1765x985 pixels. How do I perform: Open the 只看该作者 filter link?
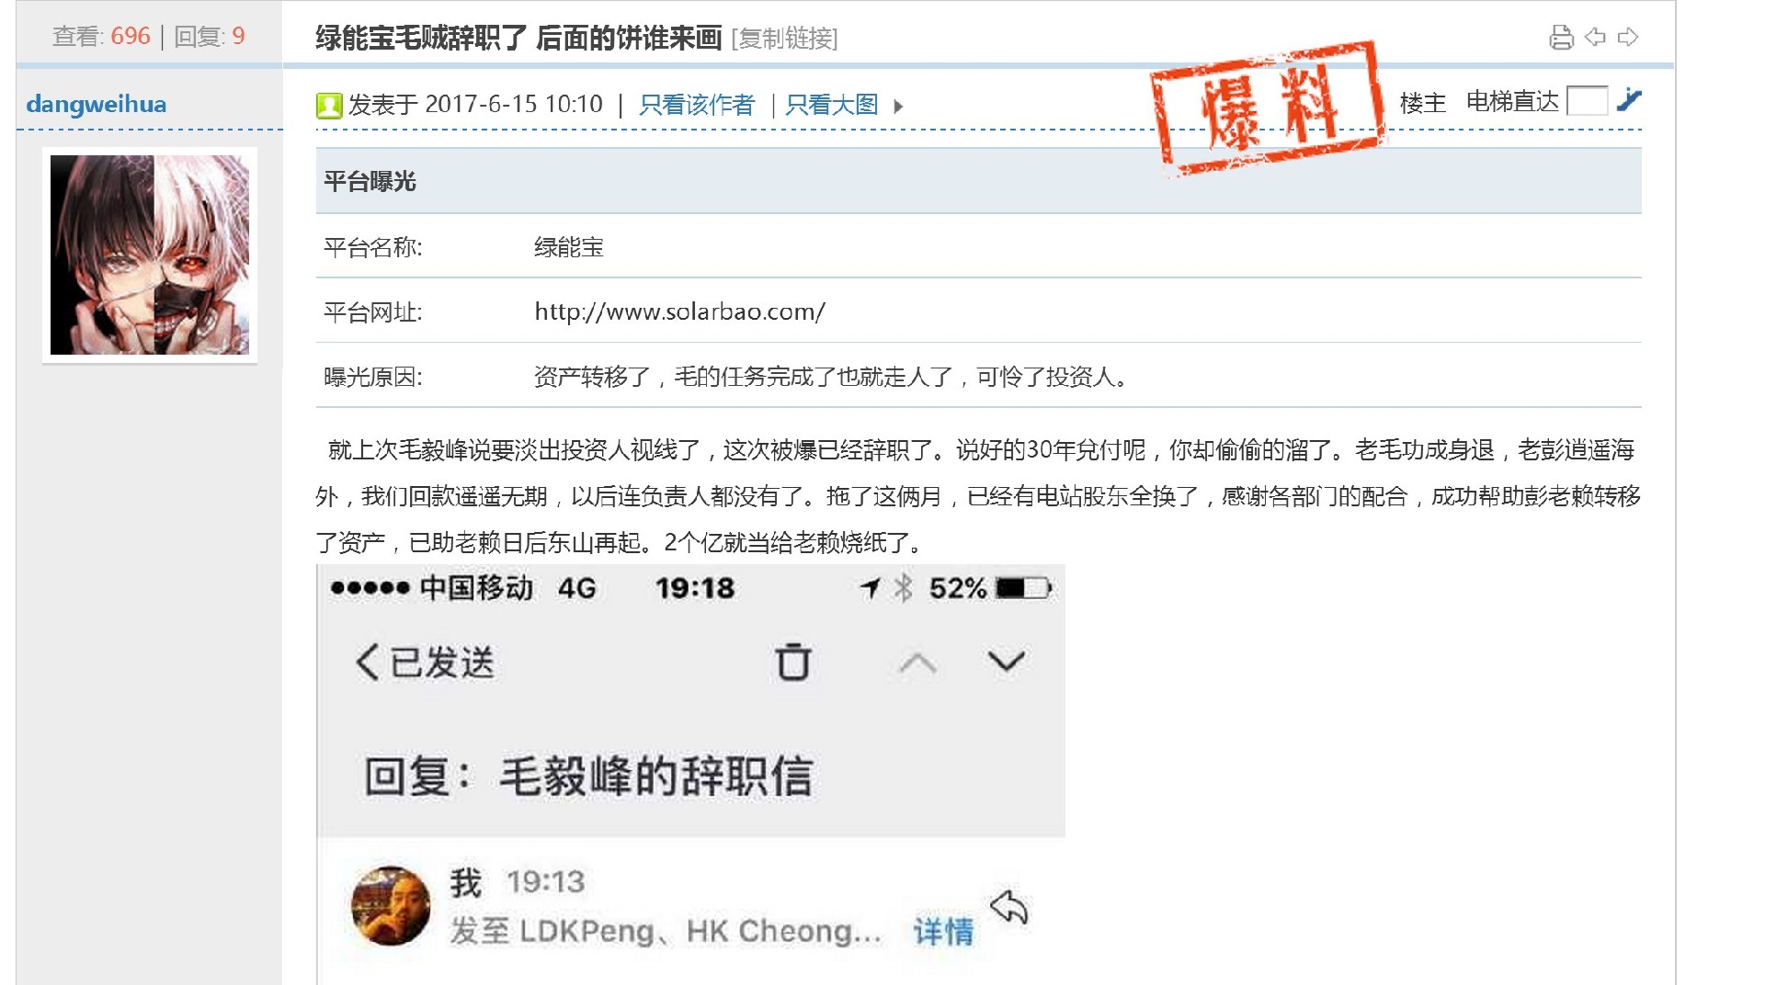pyautogui.click(x=696, y=105)
